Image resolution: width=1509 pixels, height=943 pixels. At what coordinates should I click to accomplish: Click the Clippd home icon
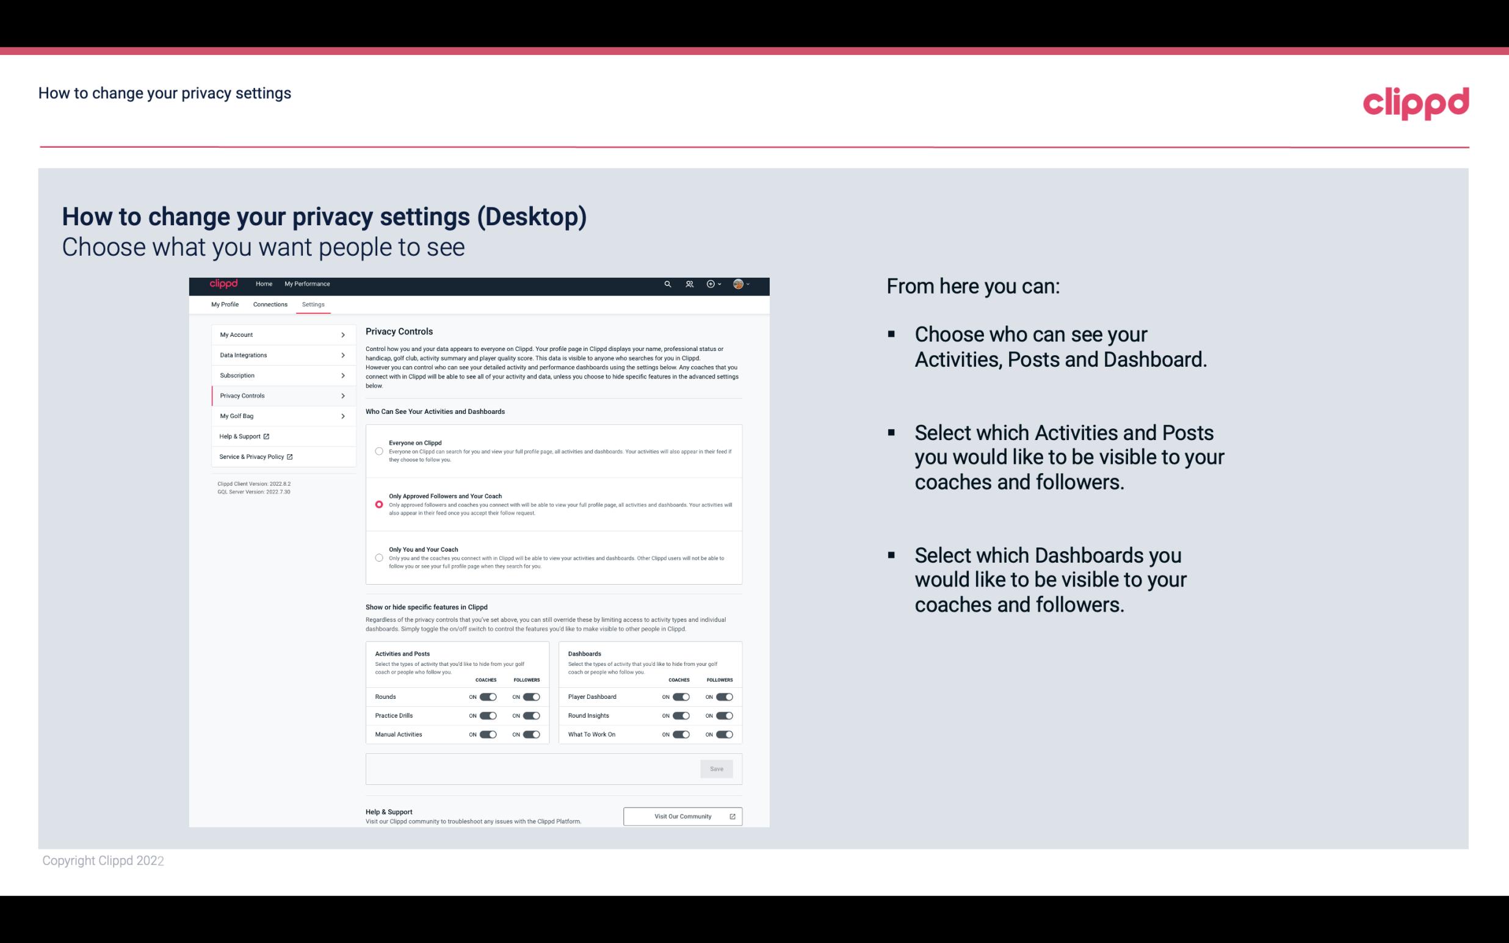pyautogui.click(x=223, y=284)
